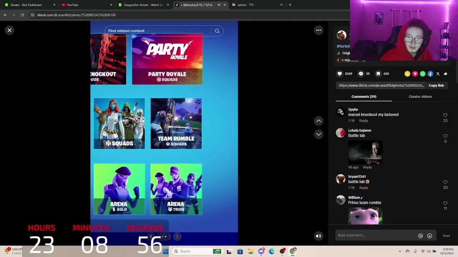Image resolution: width=458 pixels, height=257 pixels.
Task: View site information icon in address bar
Action: coord(33,15)
